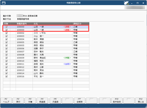Go back with F4 前画面 button

click(x=42, y=101)
